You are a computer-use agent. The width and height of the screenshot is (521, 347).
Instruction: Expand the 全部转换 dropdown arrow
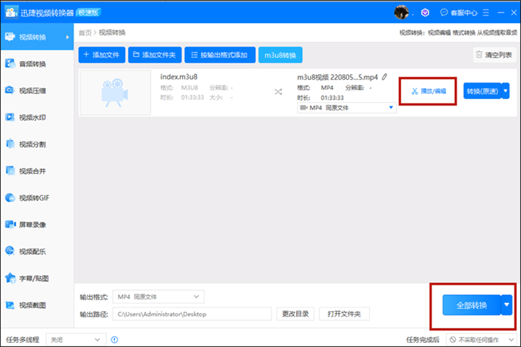point(507,305)
